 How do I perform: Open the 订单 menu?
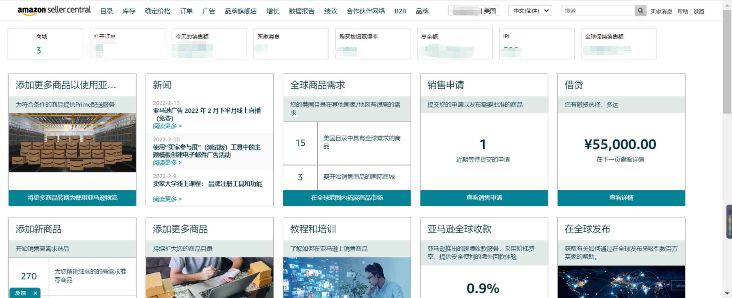(x=186, y=11)
